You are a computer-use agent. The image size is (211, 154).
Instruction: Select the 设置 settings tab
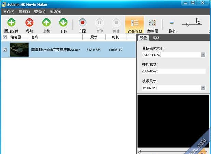pos(143,38)
